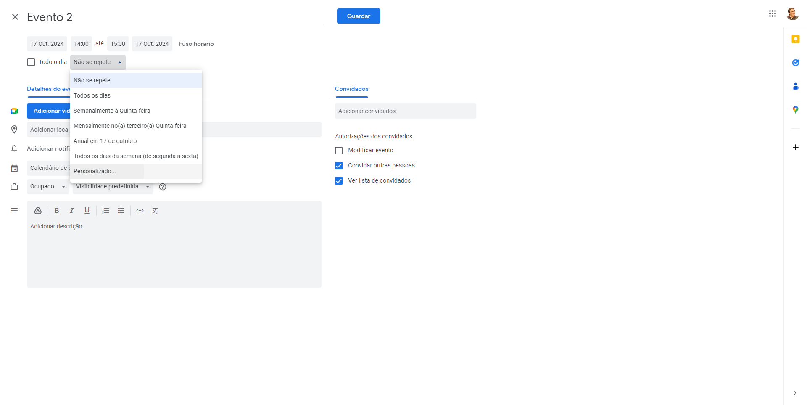Switch to Detalhes do evento tab
807x405 pixels.
(x=48, y=89)
